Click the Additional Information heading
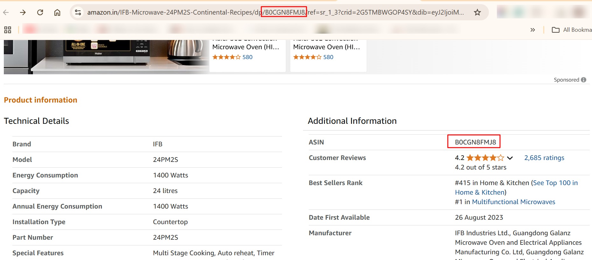The height and width of the screenshot is (260, 592). tap(352, 121)
